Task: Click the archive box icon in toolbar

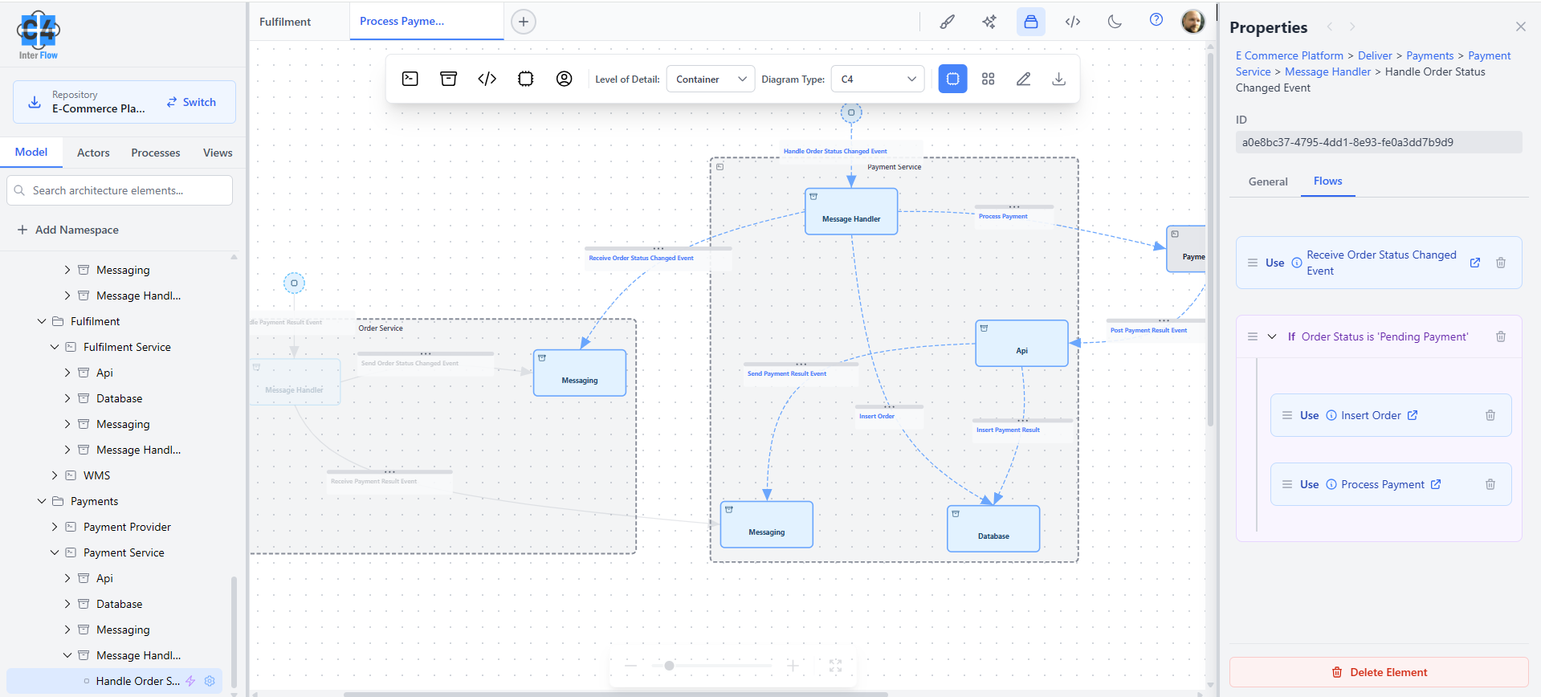Action: [449, 79]
